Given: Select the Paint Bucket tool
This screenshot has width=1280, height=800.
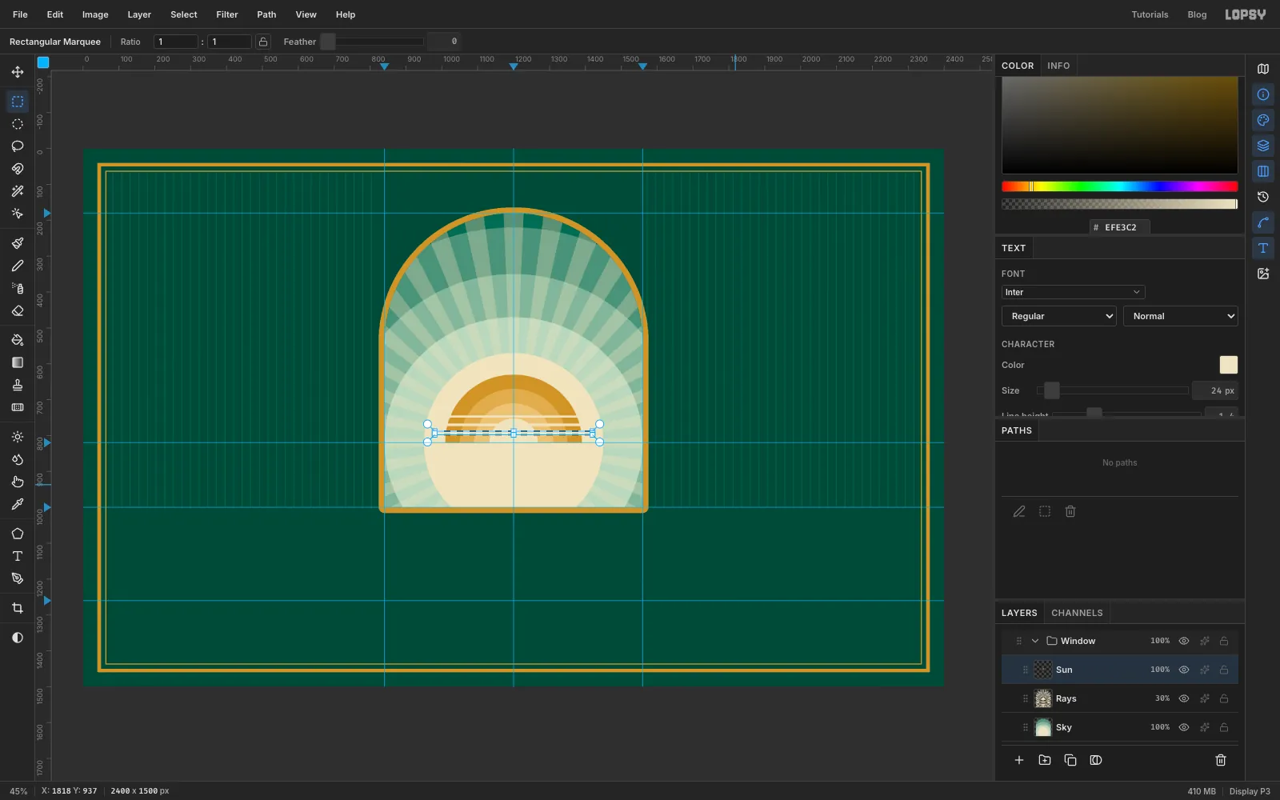Looking at the screenshot, I should pyautogui.click(x=18, y=340).
